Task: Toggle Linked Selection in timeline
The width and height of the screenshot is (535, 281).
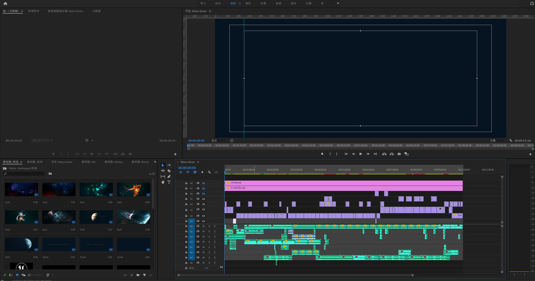Action: (x=195, y=172)
